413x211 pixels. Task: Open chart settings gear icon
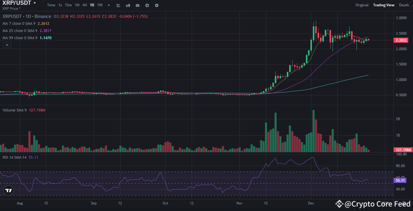(x=157, y=5)
